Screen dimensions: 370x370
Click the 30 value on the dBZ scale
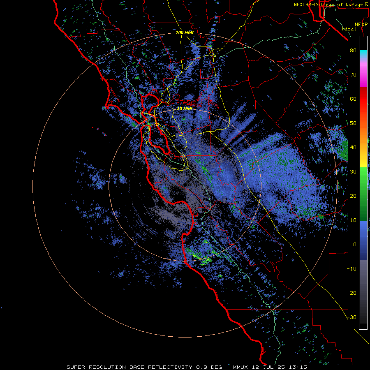[353, 172]
